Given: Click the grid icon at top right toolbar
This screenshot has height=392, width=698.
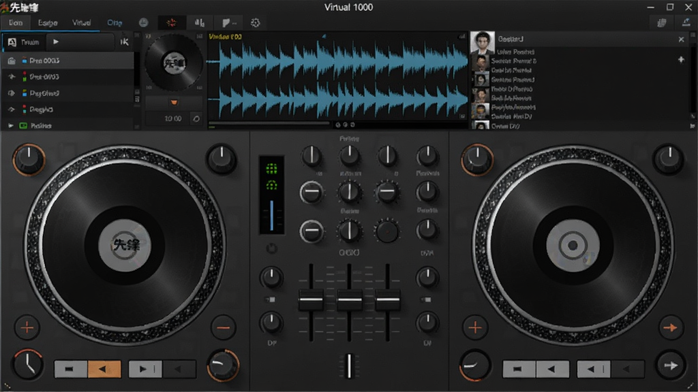Looking at the screenshot, I should coord(662,22).
